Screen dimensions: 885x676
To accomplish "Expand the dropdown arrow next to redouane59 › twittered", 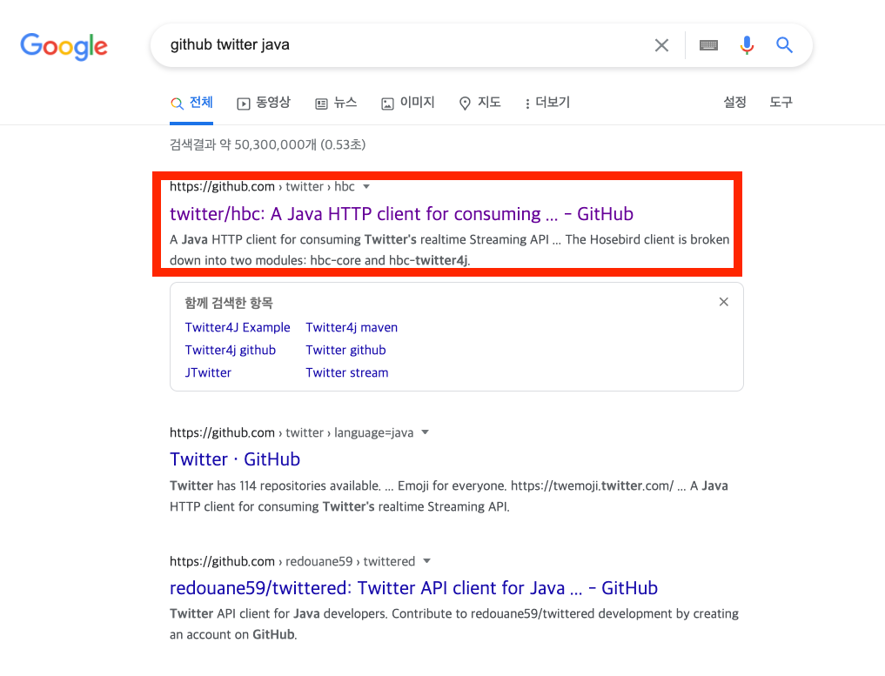I will [427, 561].
